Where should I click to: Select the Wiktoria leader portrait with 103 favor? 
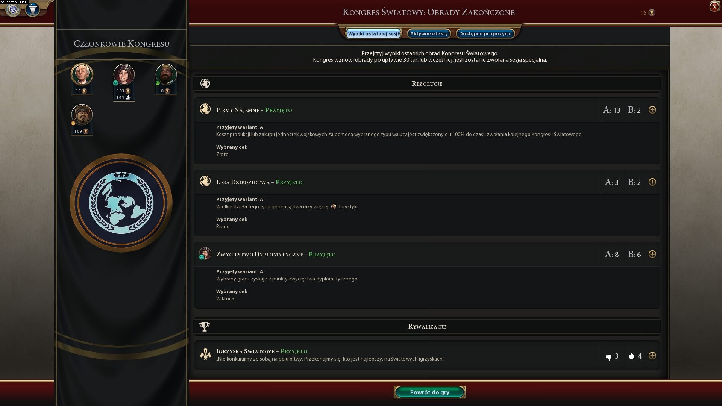[x=124, y=74]
